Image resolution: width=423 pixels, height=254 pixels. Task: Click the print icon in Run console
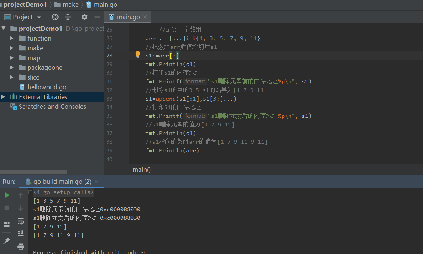click(x=21, y=246)
